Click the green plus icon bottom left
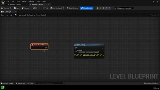This screenshot has width=160, height=90. [x=3, y=87]
